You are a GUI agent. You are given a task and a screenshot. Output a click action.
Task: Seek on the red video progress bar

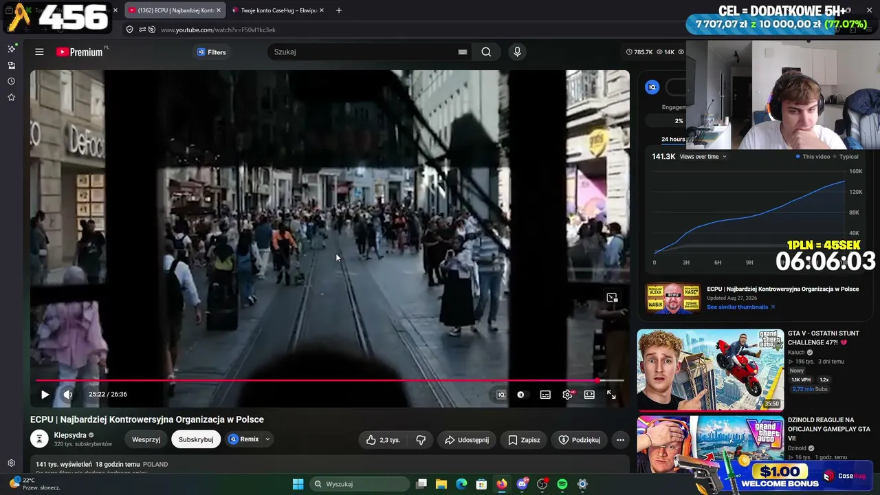(330, 380)
